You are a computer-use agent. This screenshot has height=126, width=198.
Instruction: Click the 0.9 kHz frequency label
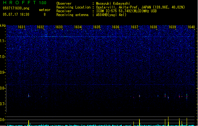[x=3, y=72]
